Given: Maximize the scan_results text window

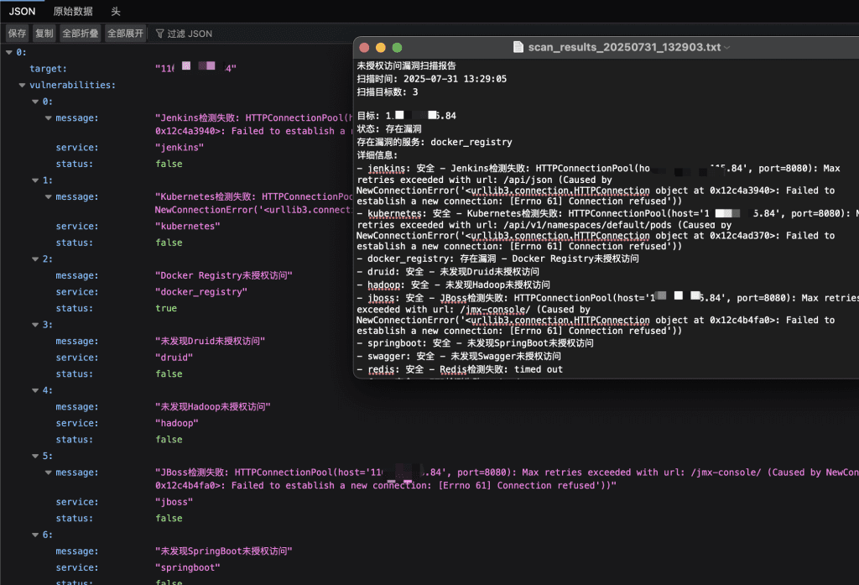Looking at the screenshot, I should 397,48.
